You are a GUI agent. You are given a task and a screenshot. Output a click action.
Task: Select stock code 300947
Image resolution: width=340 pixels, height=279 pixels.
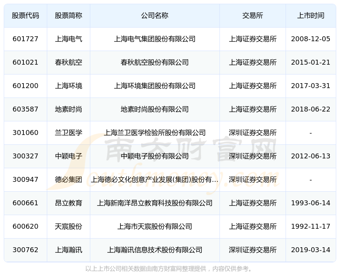tap(25, 180)
